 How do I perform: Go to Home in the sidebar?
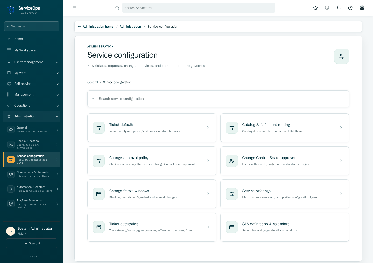pos(32,39)
